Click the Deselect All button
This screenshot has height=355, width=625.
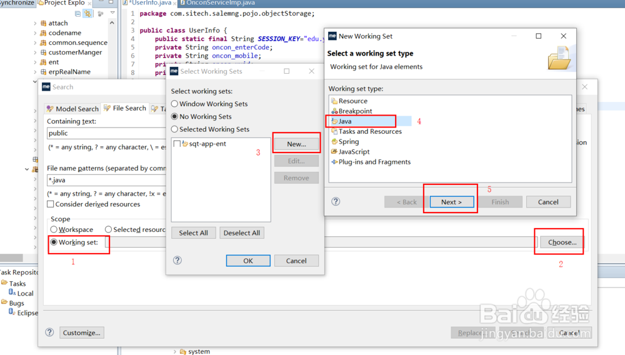241,232
